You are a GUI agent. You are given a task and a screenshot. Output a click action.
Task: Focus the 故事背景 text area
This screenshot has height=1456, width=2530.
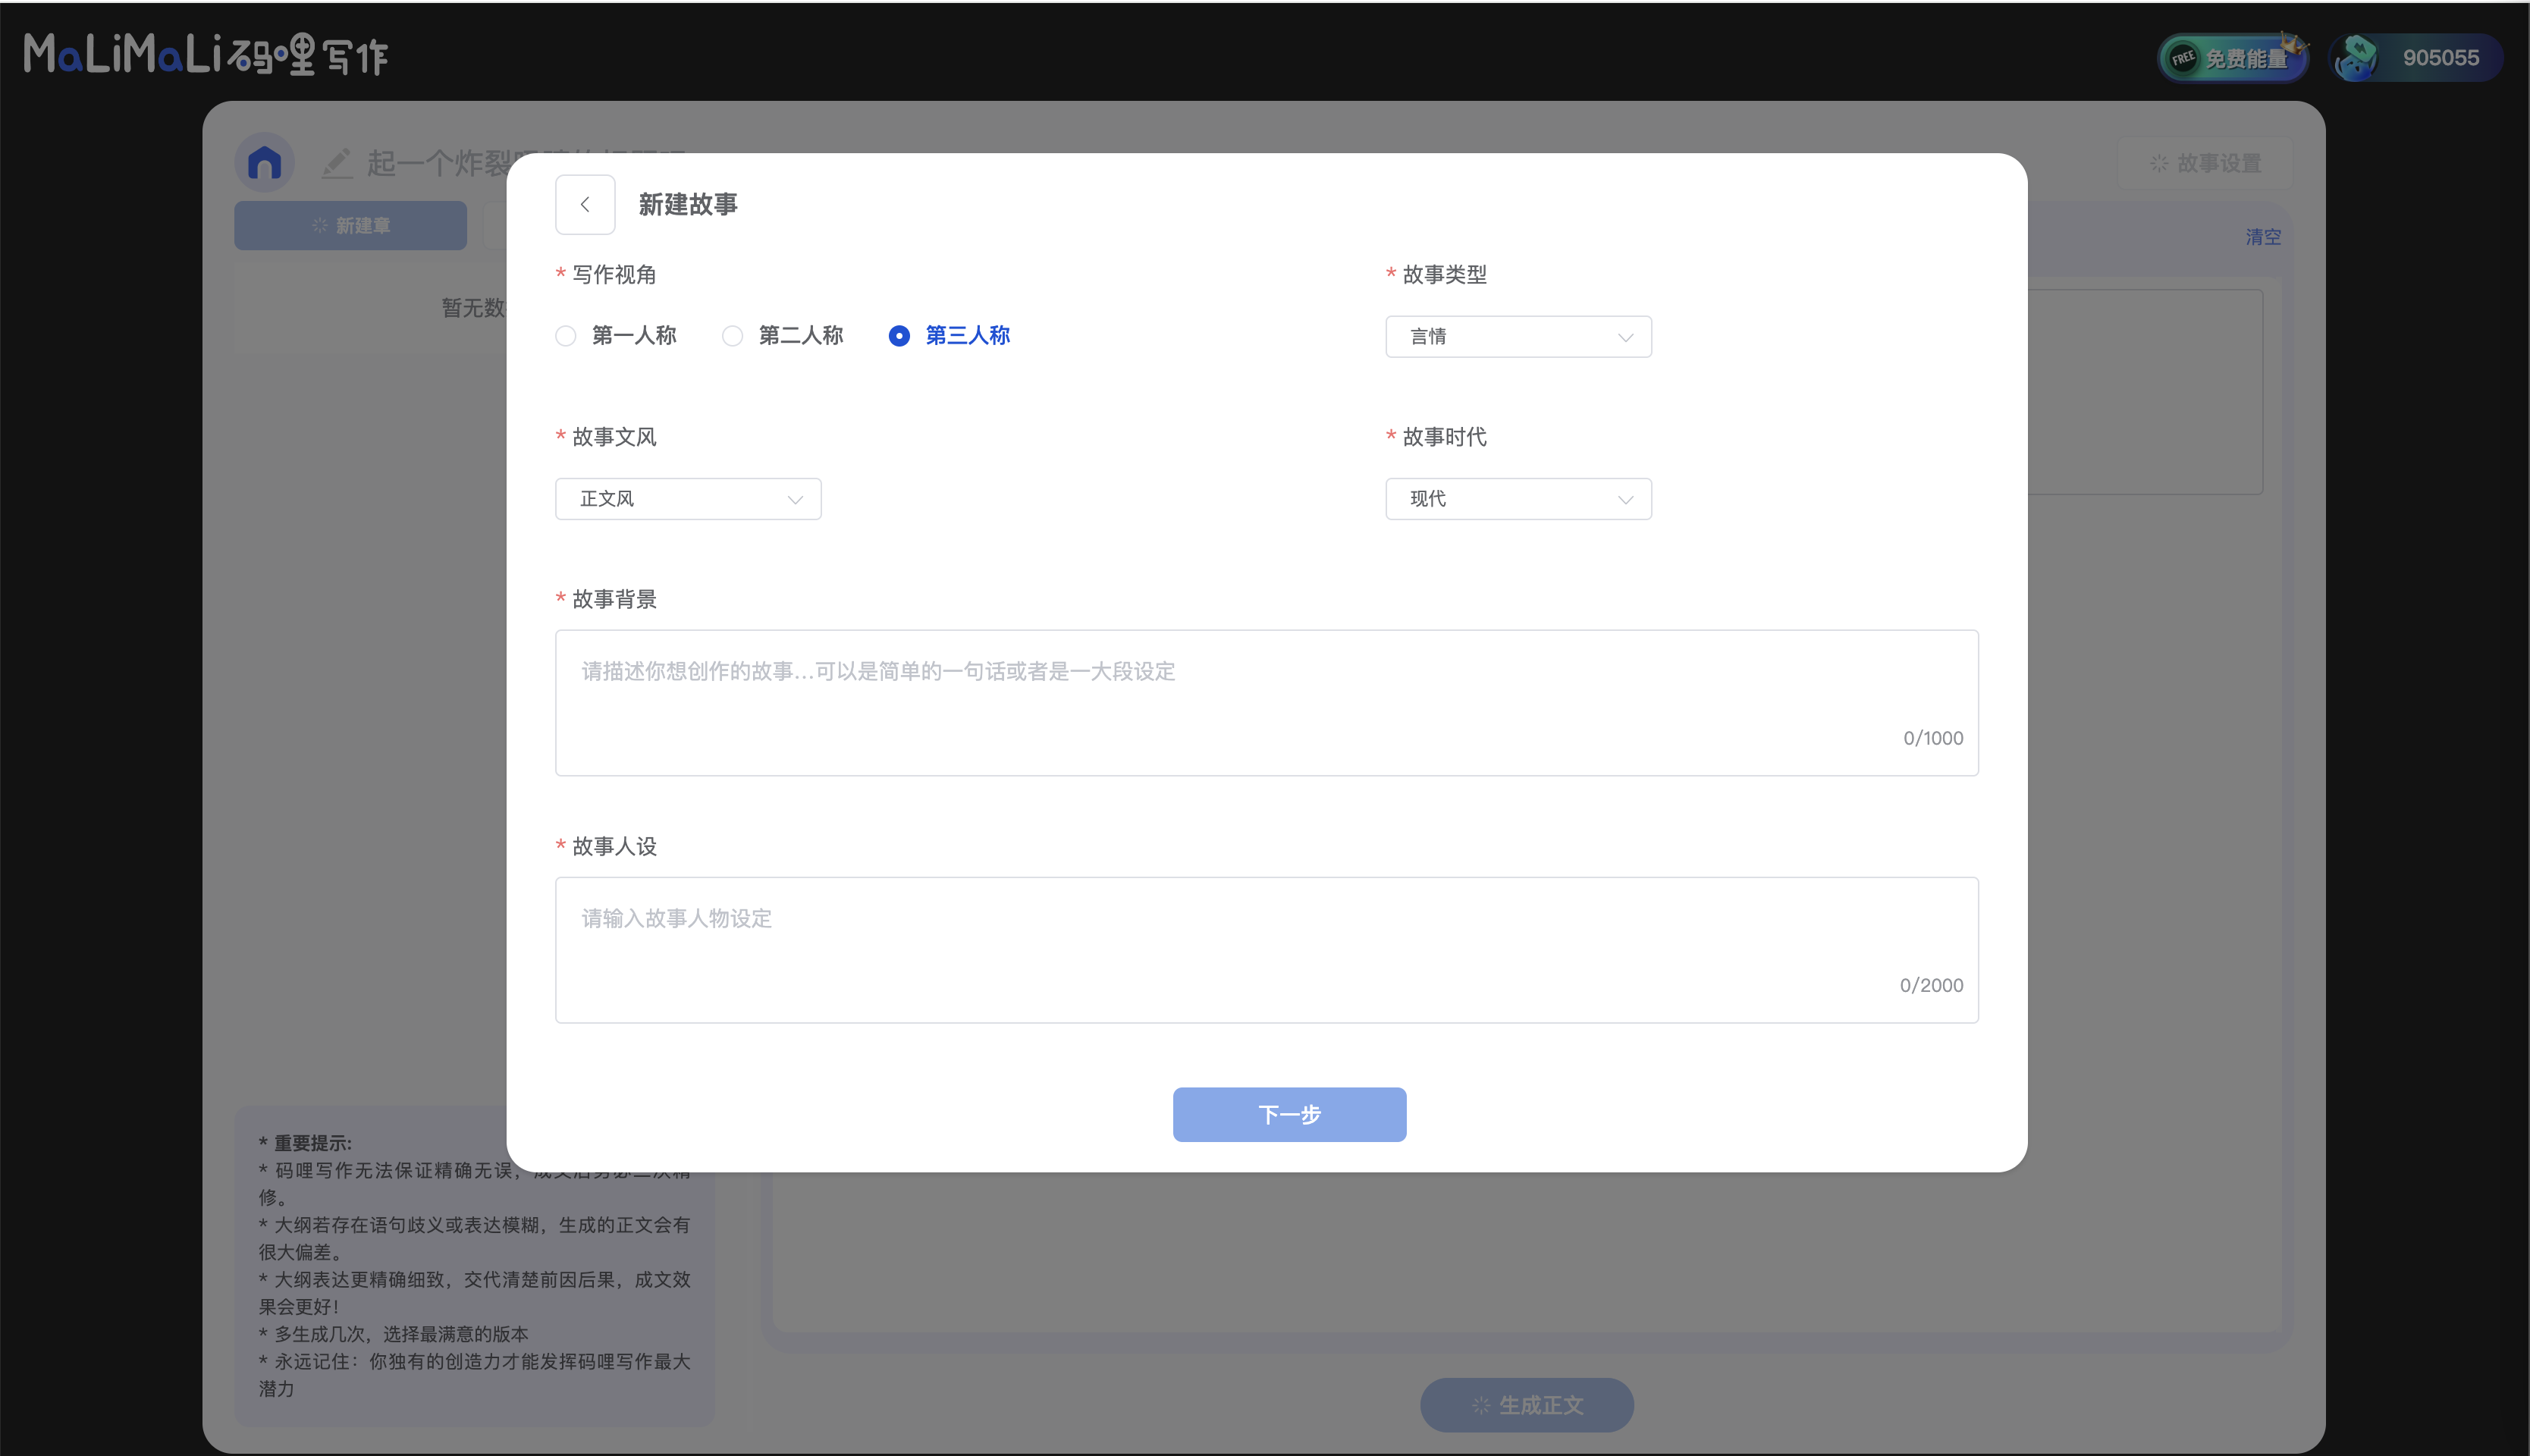pos(1266,702)
